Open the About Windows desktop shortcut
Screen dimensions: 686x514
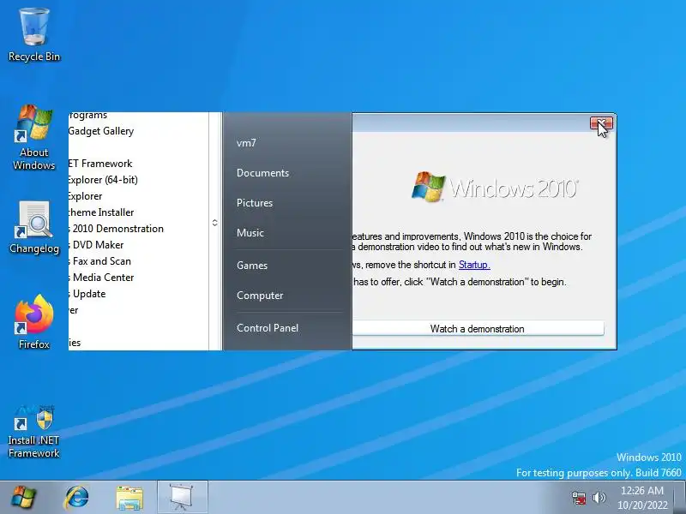34,137
